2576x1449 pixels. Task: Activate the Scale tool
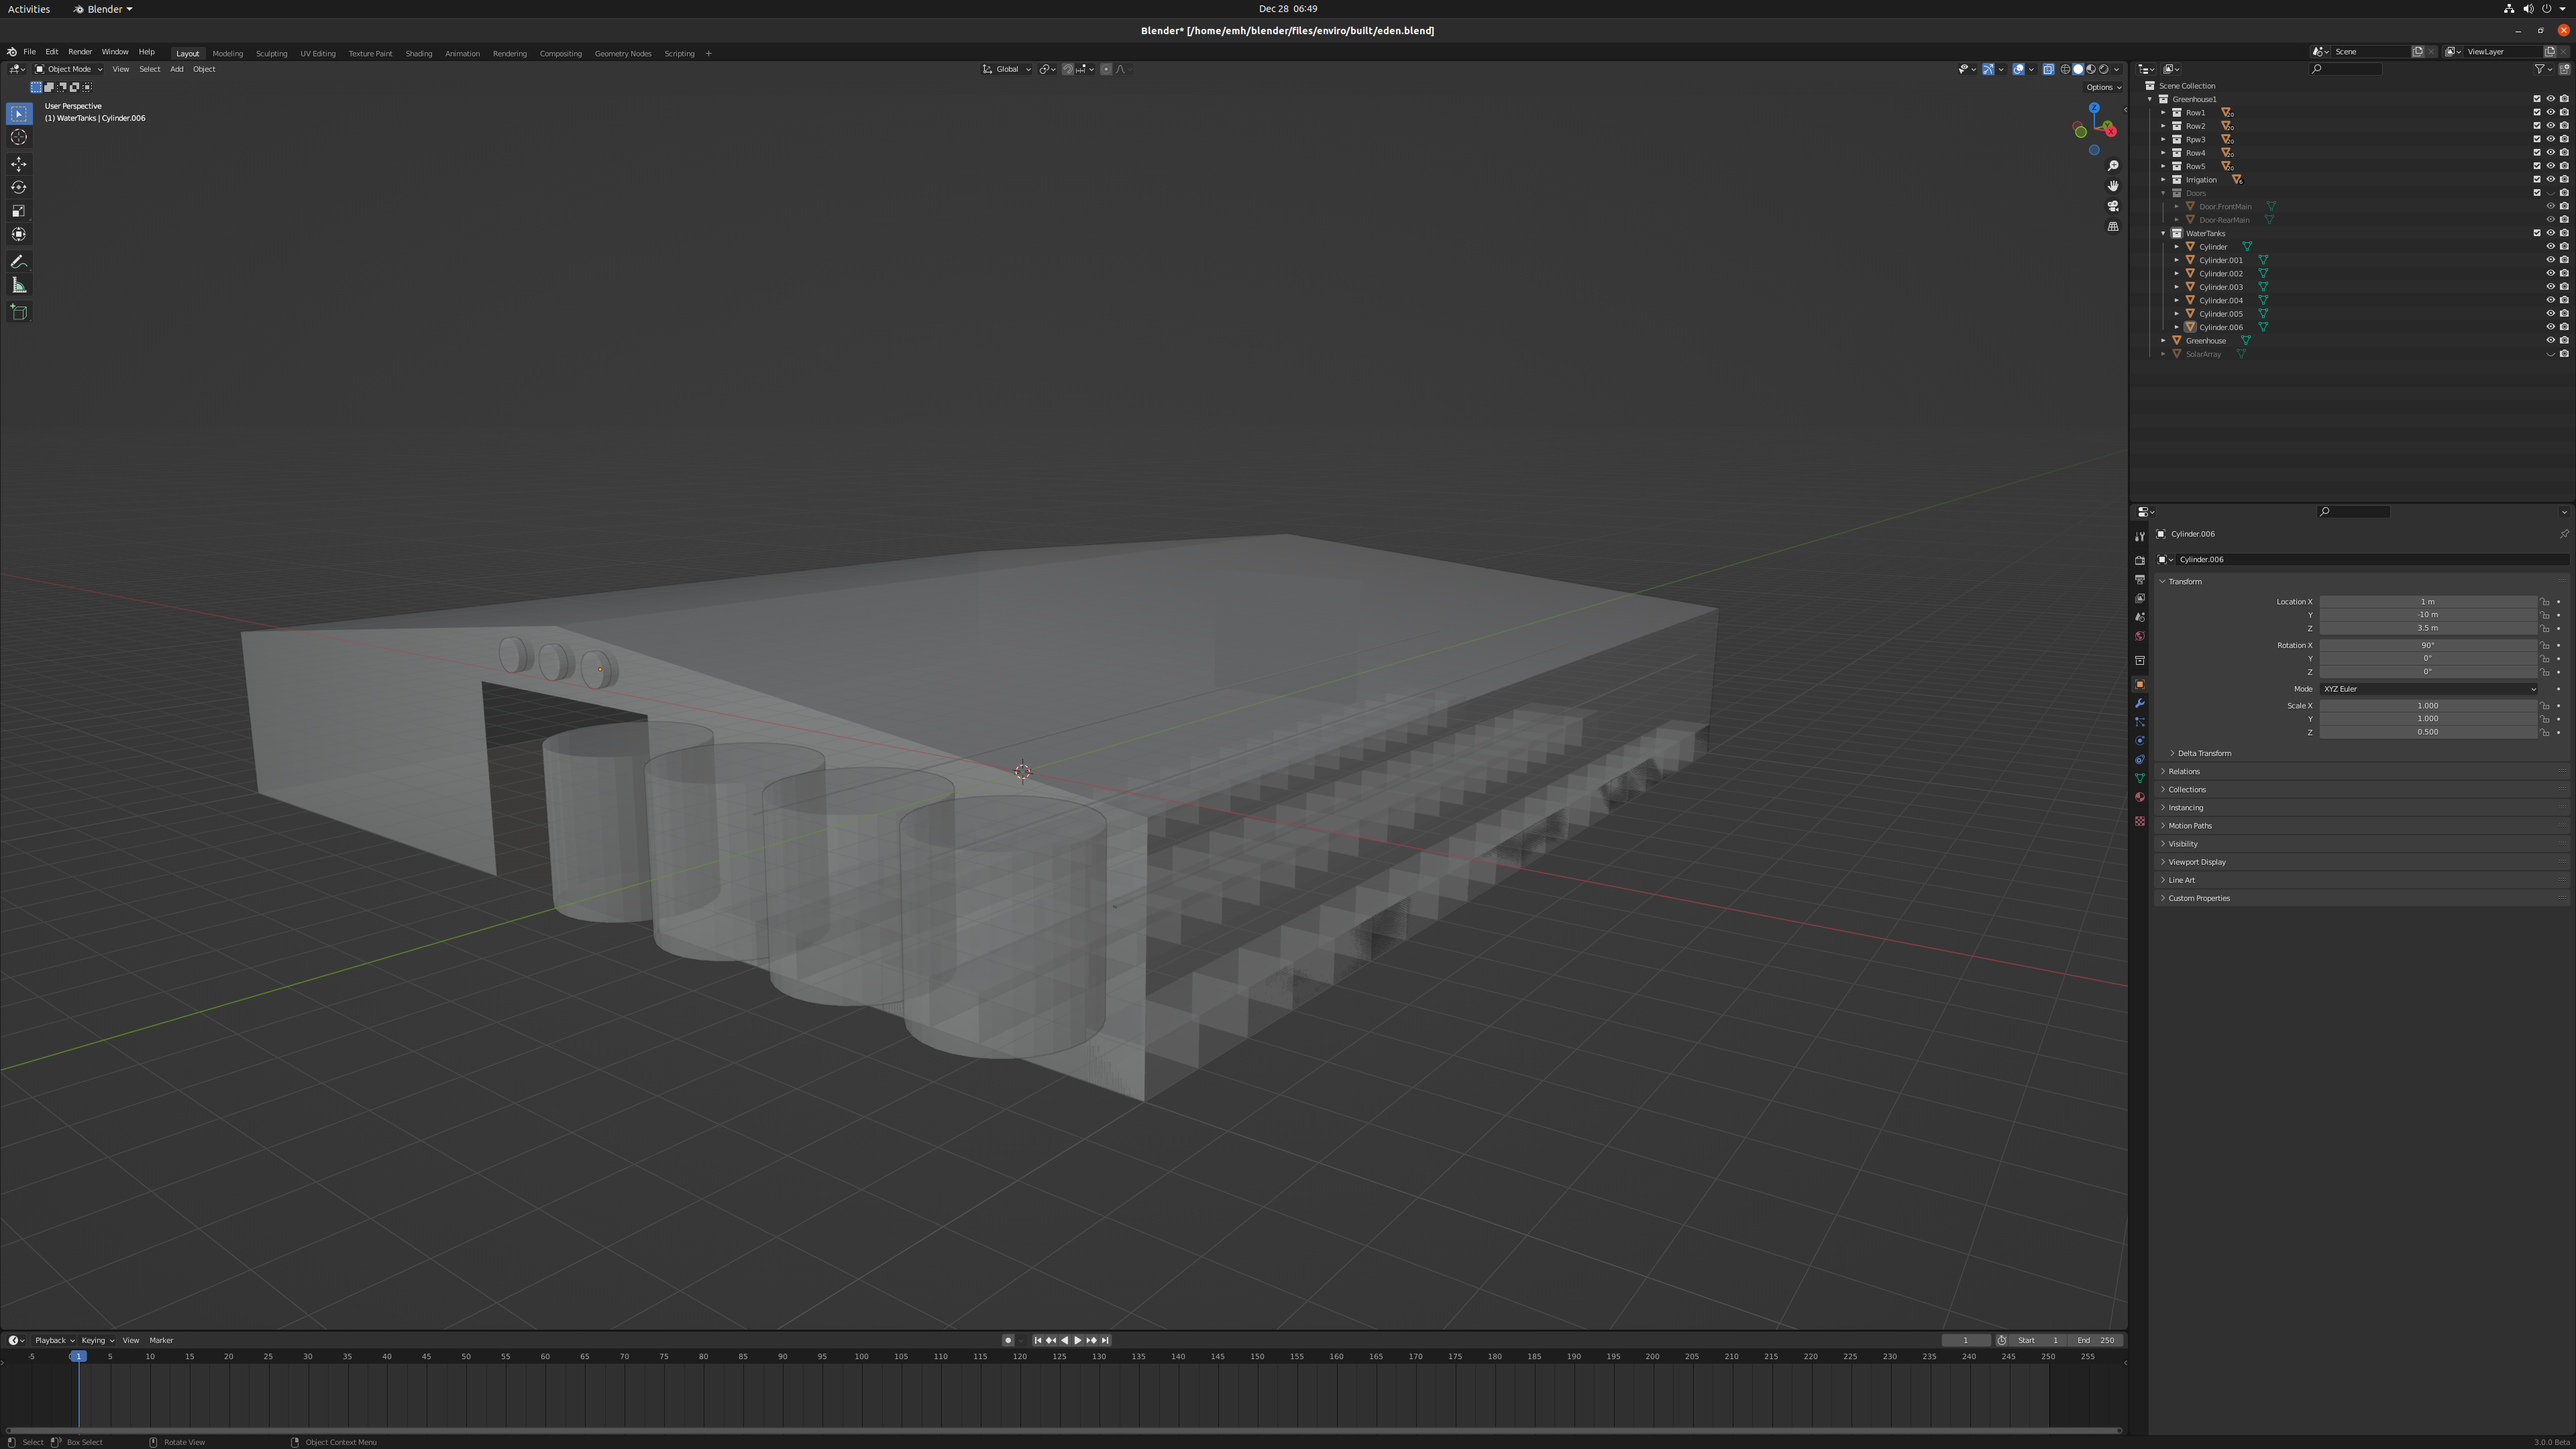coord(19,211)
